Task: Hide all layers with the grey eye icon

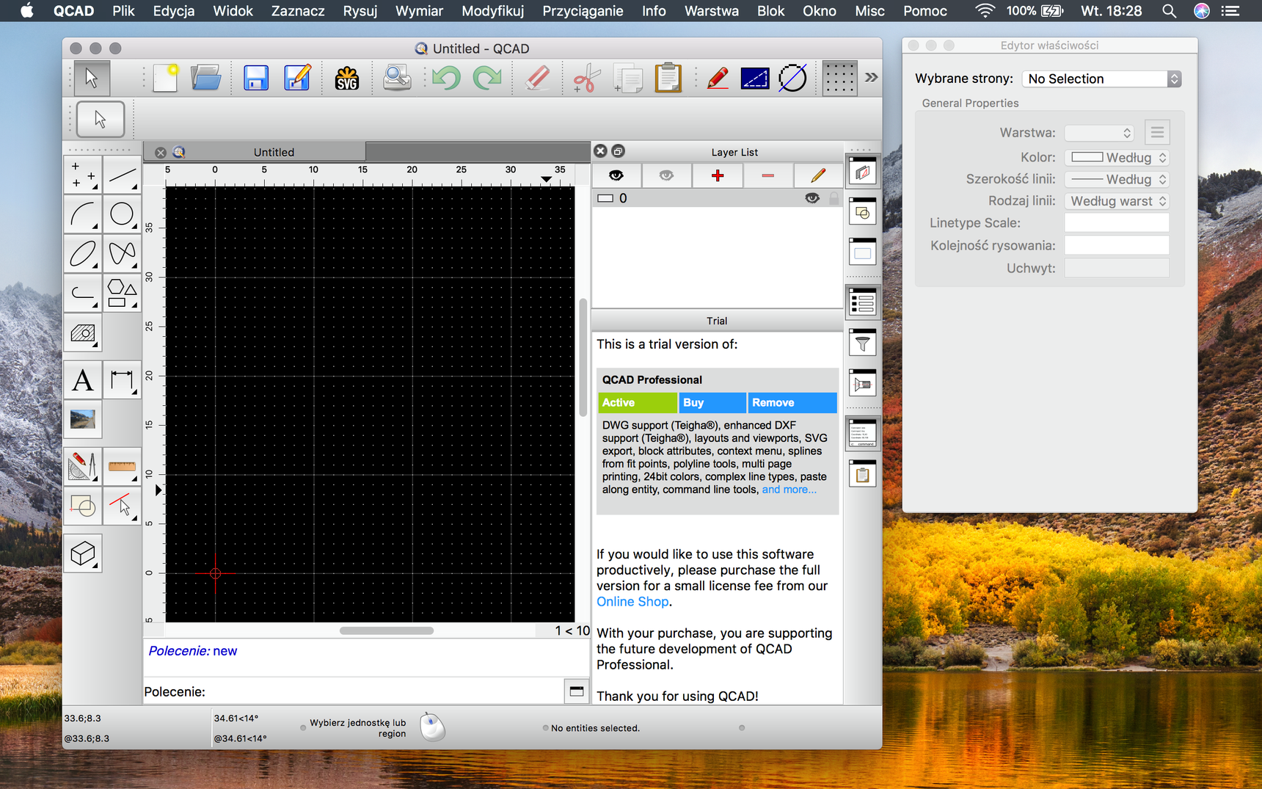Action: tap(666, 175)
